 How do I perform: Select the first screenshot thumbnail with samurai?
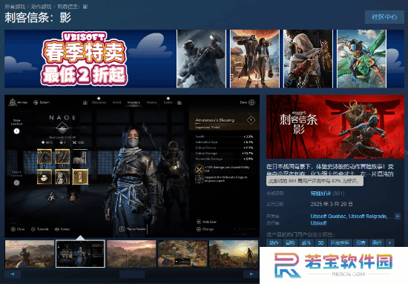point(30,254)
